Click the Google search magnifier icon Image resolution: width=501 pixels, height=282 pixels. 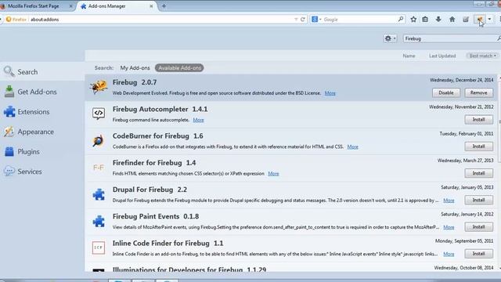(x=401, y=20)
